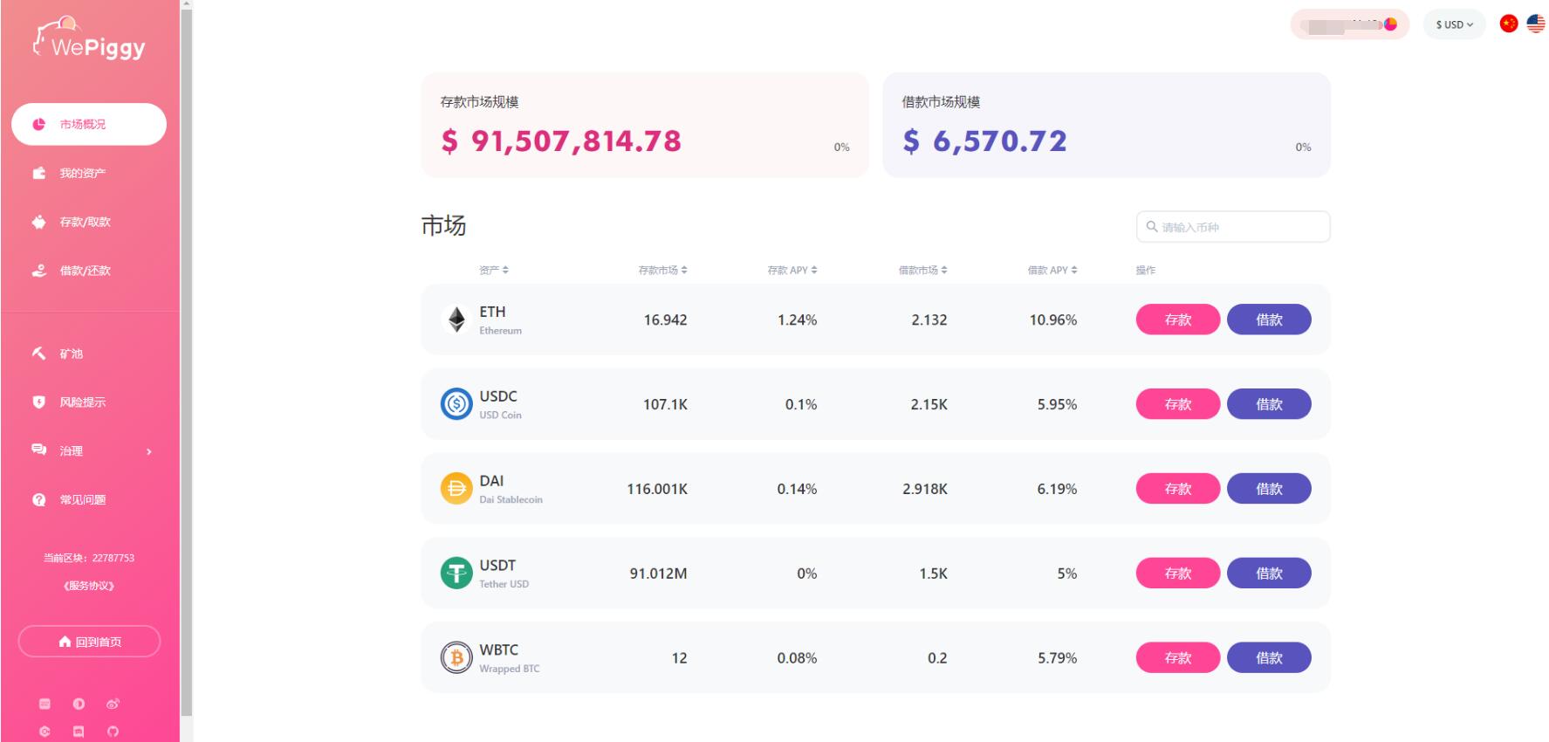
Task: Click the ETH Ethereum asset icon
Action: 456,319
